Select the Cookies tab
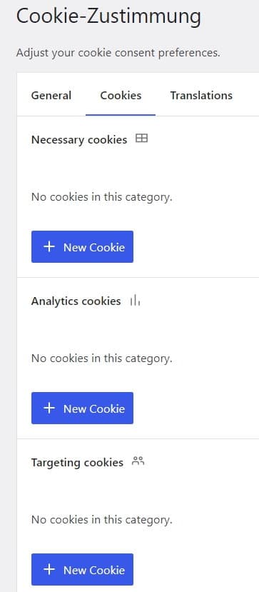259x592 pixels. [121, 96]
